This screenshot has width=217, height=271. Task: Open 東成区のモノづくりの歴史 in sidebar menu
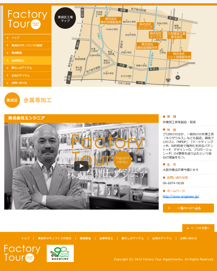coord(27,45)
